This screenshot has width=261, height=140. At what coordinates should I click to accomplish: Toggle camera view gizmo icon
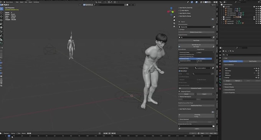(x=174, y=23)
